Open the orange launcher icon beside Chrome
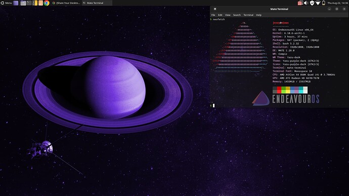Screen dimensions: 349x196 point(41,3)
